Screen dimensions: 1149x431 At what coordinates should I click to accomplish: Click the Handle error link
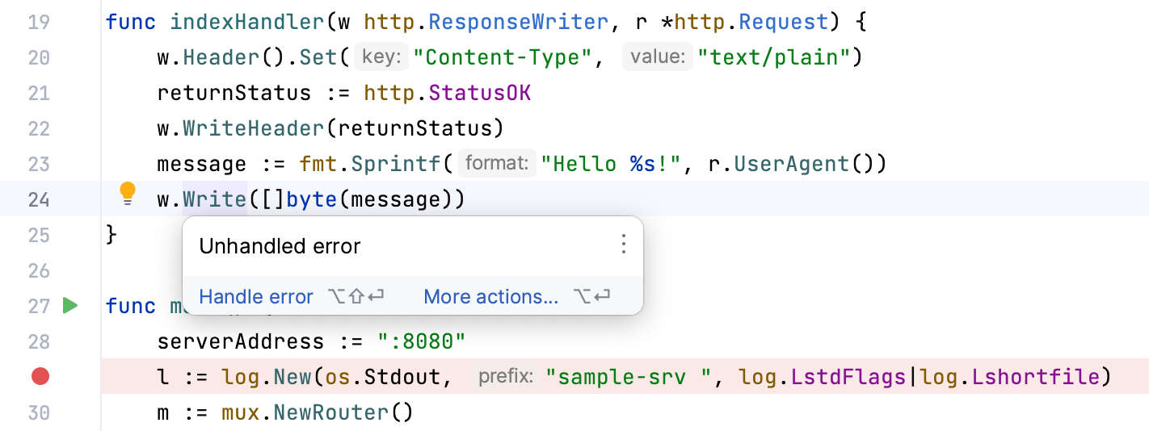255,297
